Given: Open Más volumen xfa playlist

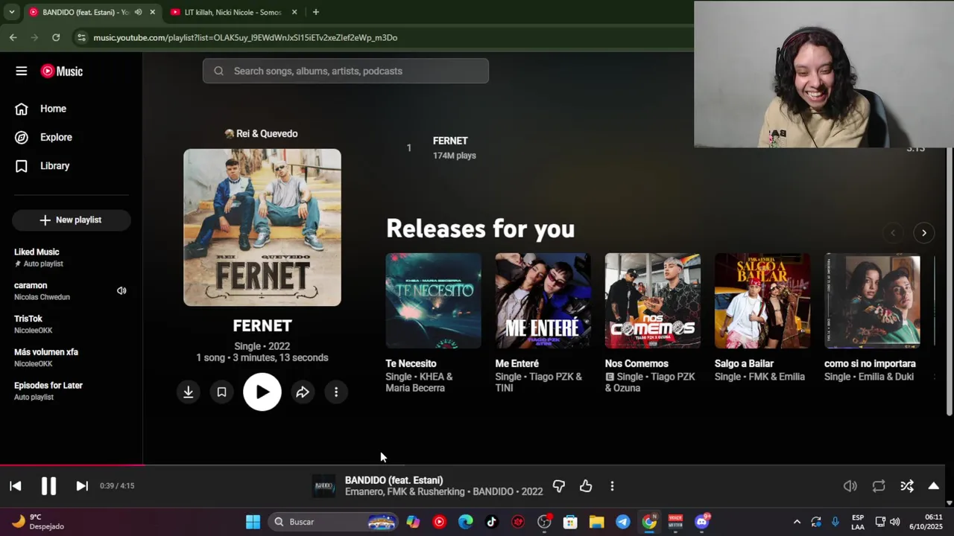Looking at the screenshot, I should click(71, 357).
